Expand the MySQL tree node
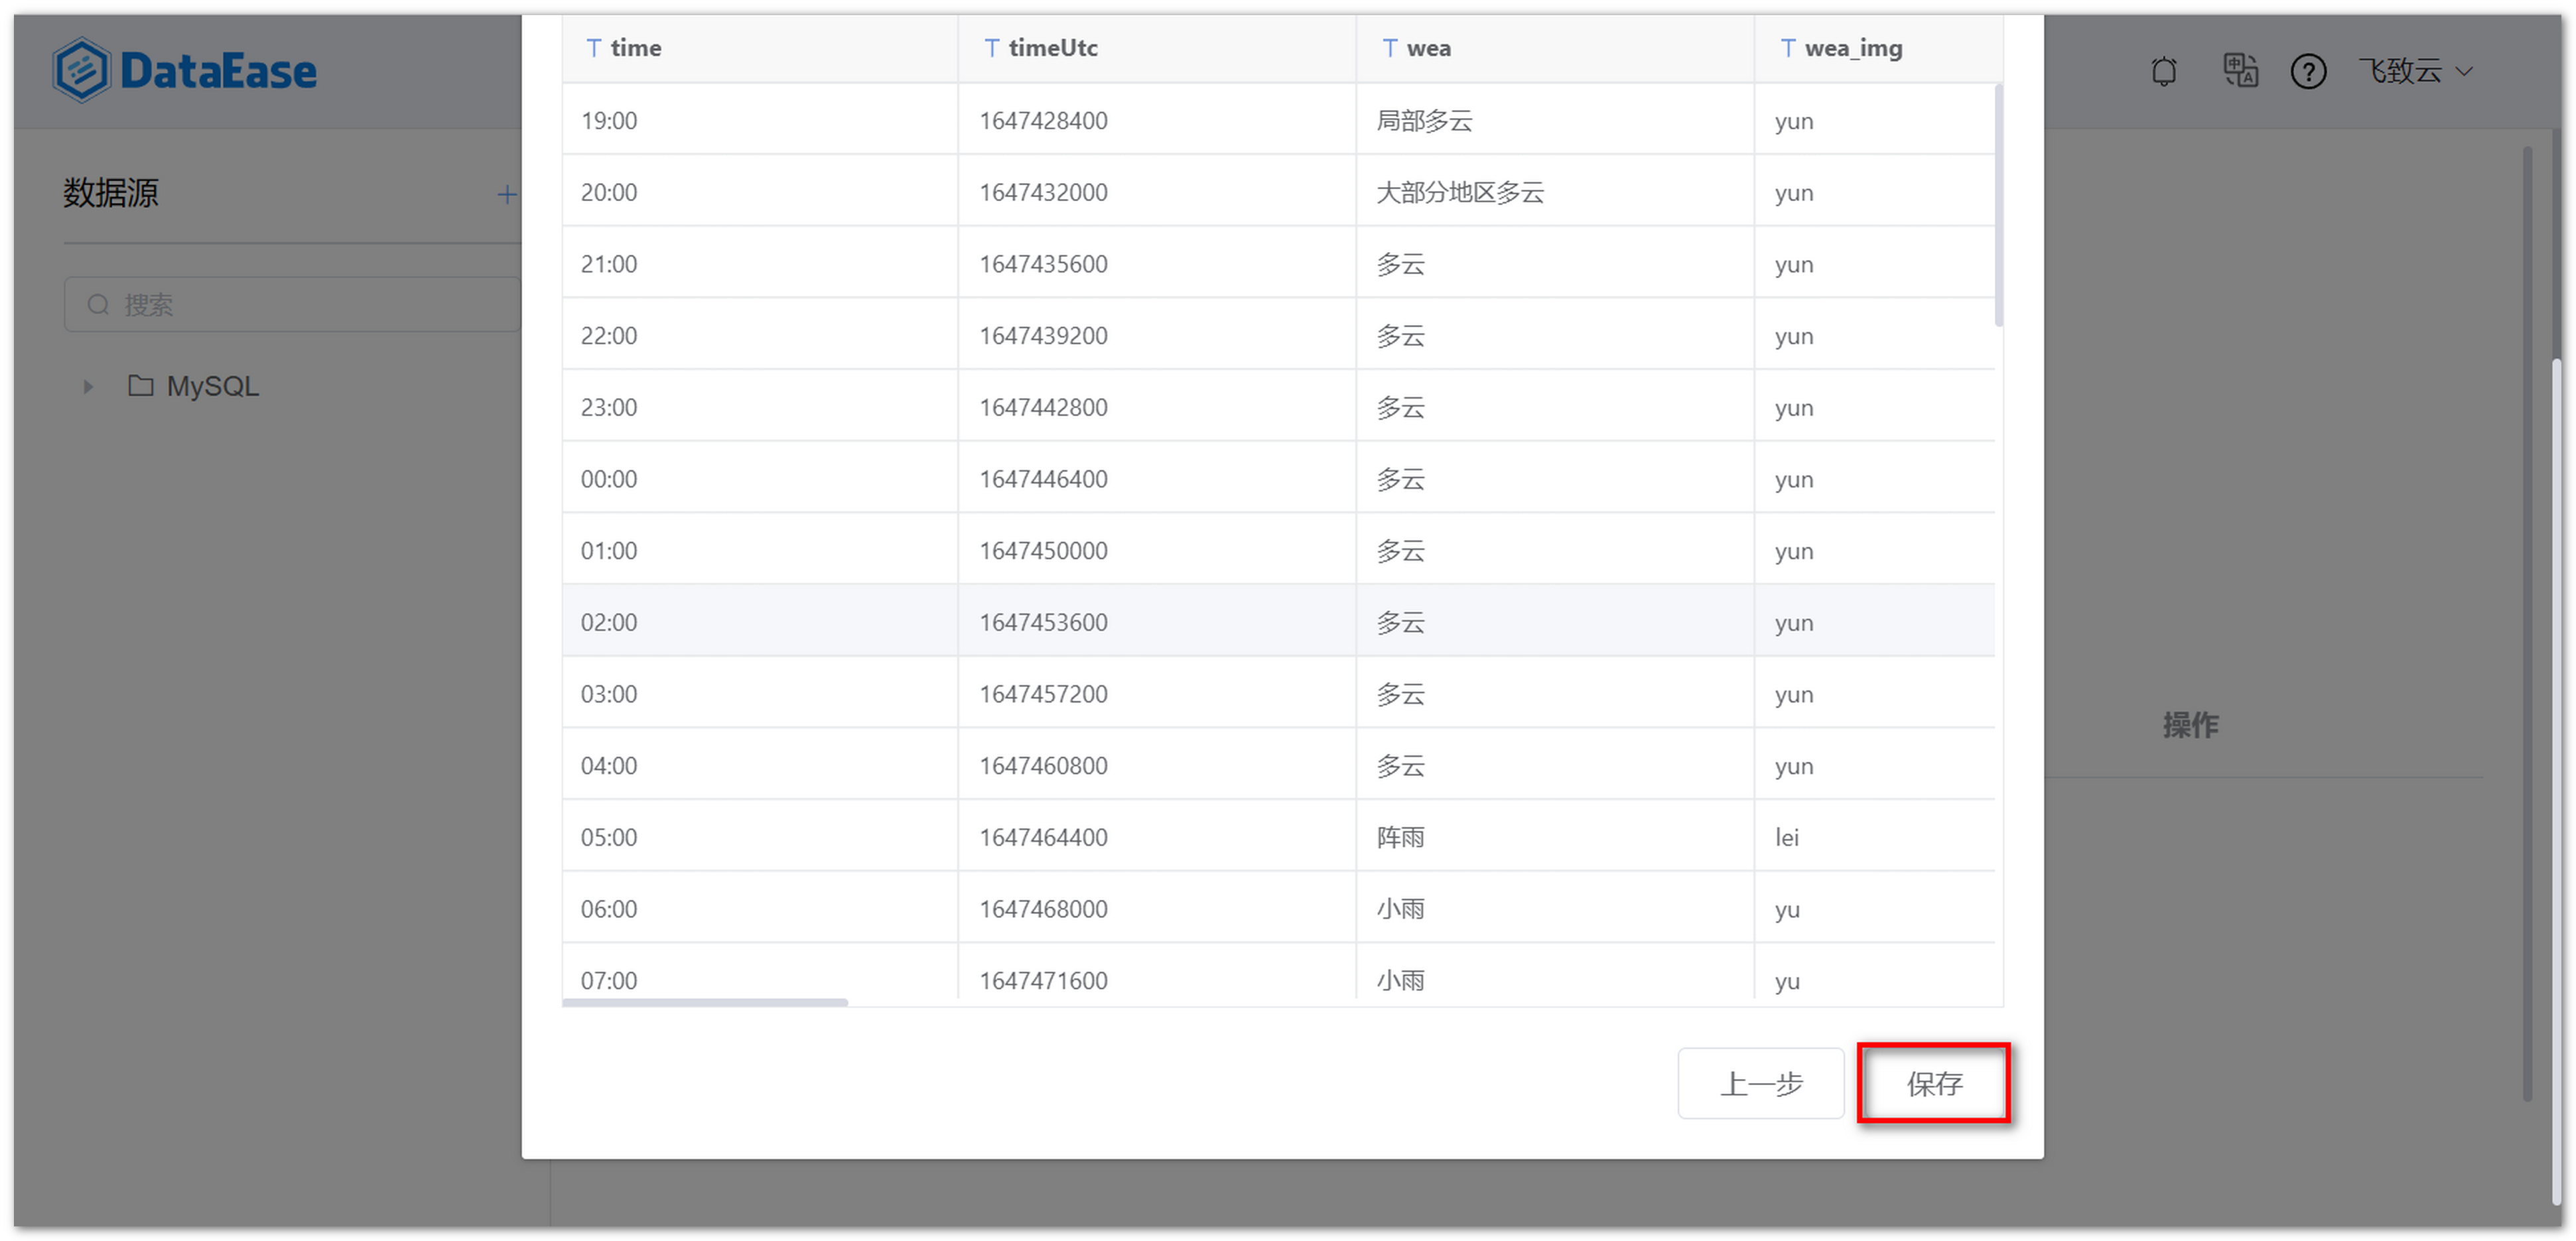 tap(87, 386)
